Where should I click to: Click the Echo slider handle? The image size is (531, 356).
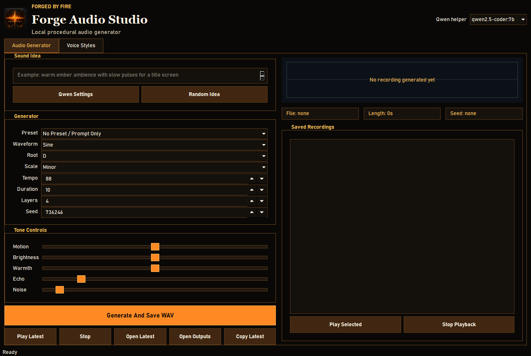point(81,279)
